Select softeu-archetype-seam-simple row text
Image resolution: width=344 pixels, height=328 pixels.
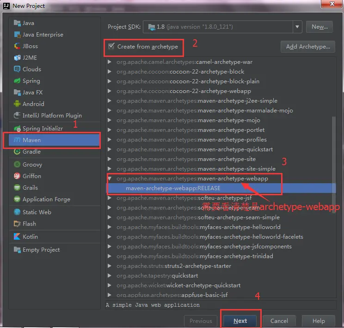[x=198, y=217]
